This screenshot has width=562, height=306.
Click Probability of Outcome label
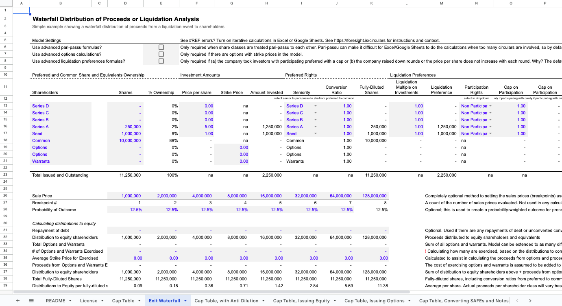point(54,210)
